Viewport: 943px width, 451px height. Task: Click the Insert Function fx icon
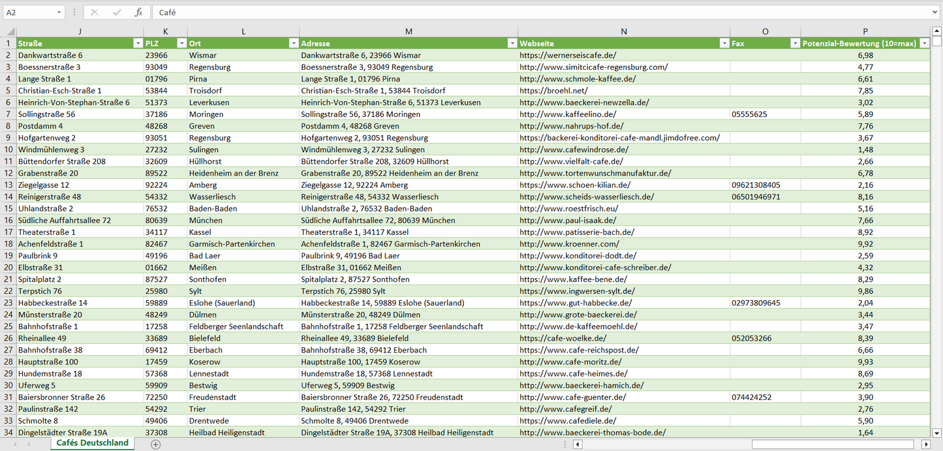[x=138, y=12]
